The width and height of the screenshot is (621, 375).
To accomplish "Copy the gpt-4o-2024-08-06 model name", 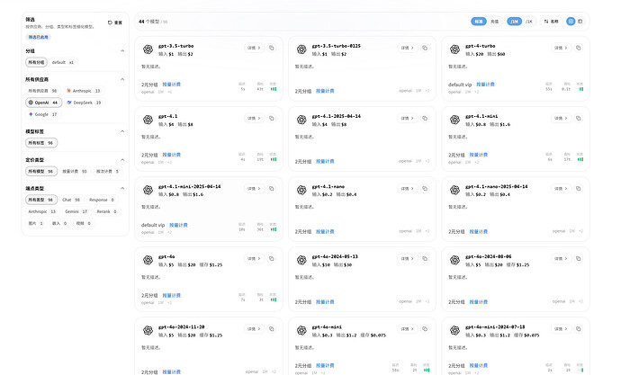I will click(x=578, y=259).
